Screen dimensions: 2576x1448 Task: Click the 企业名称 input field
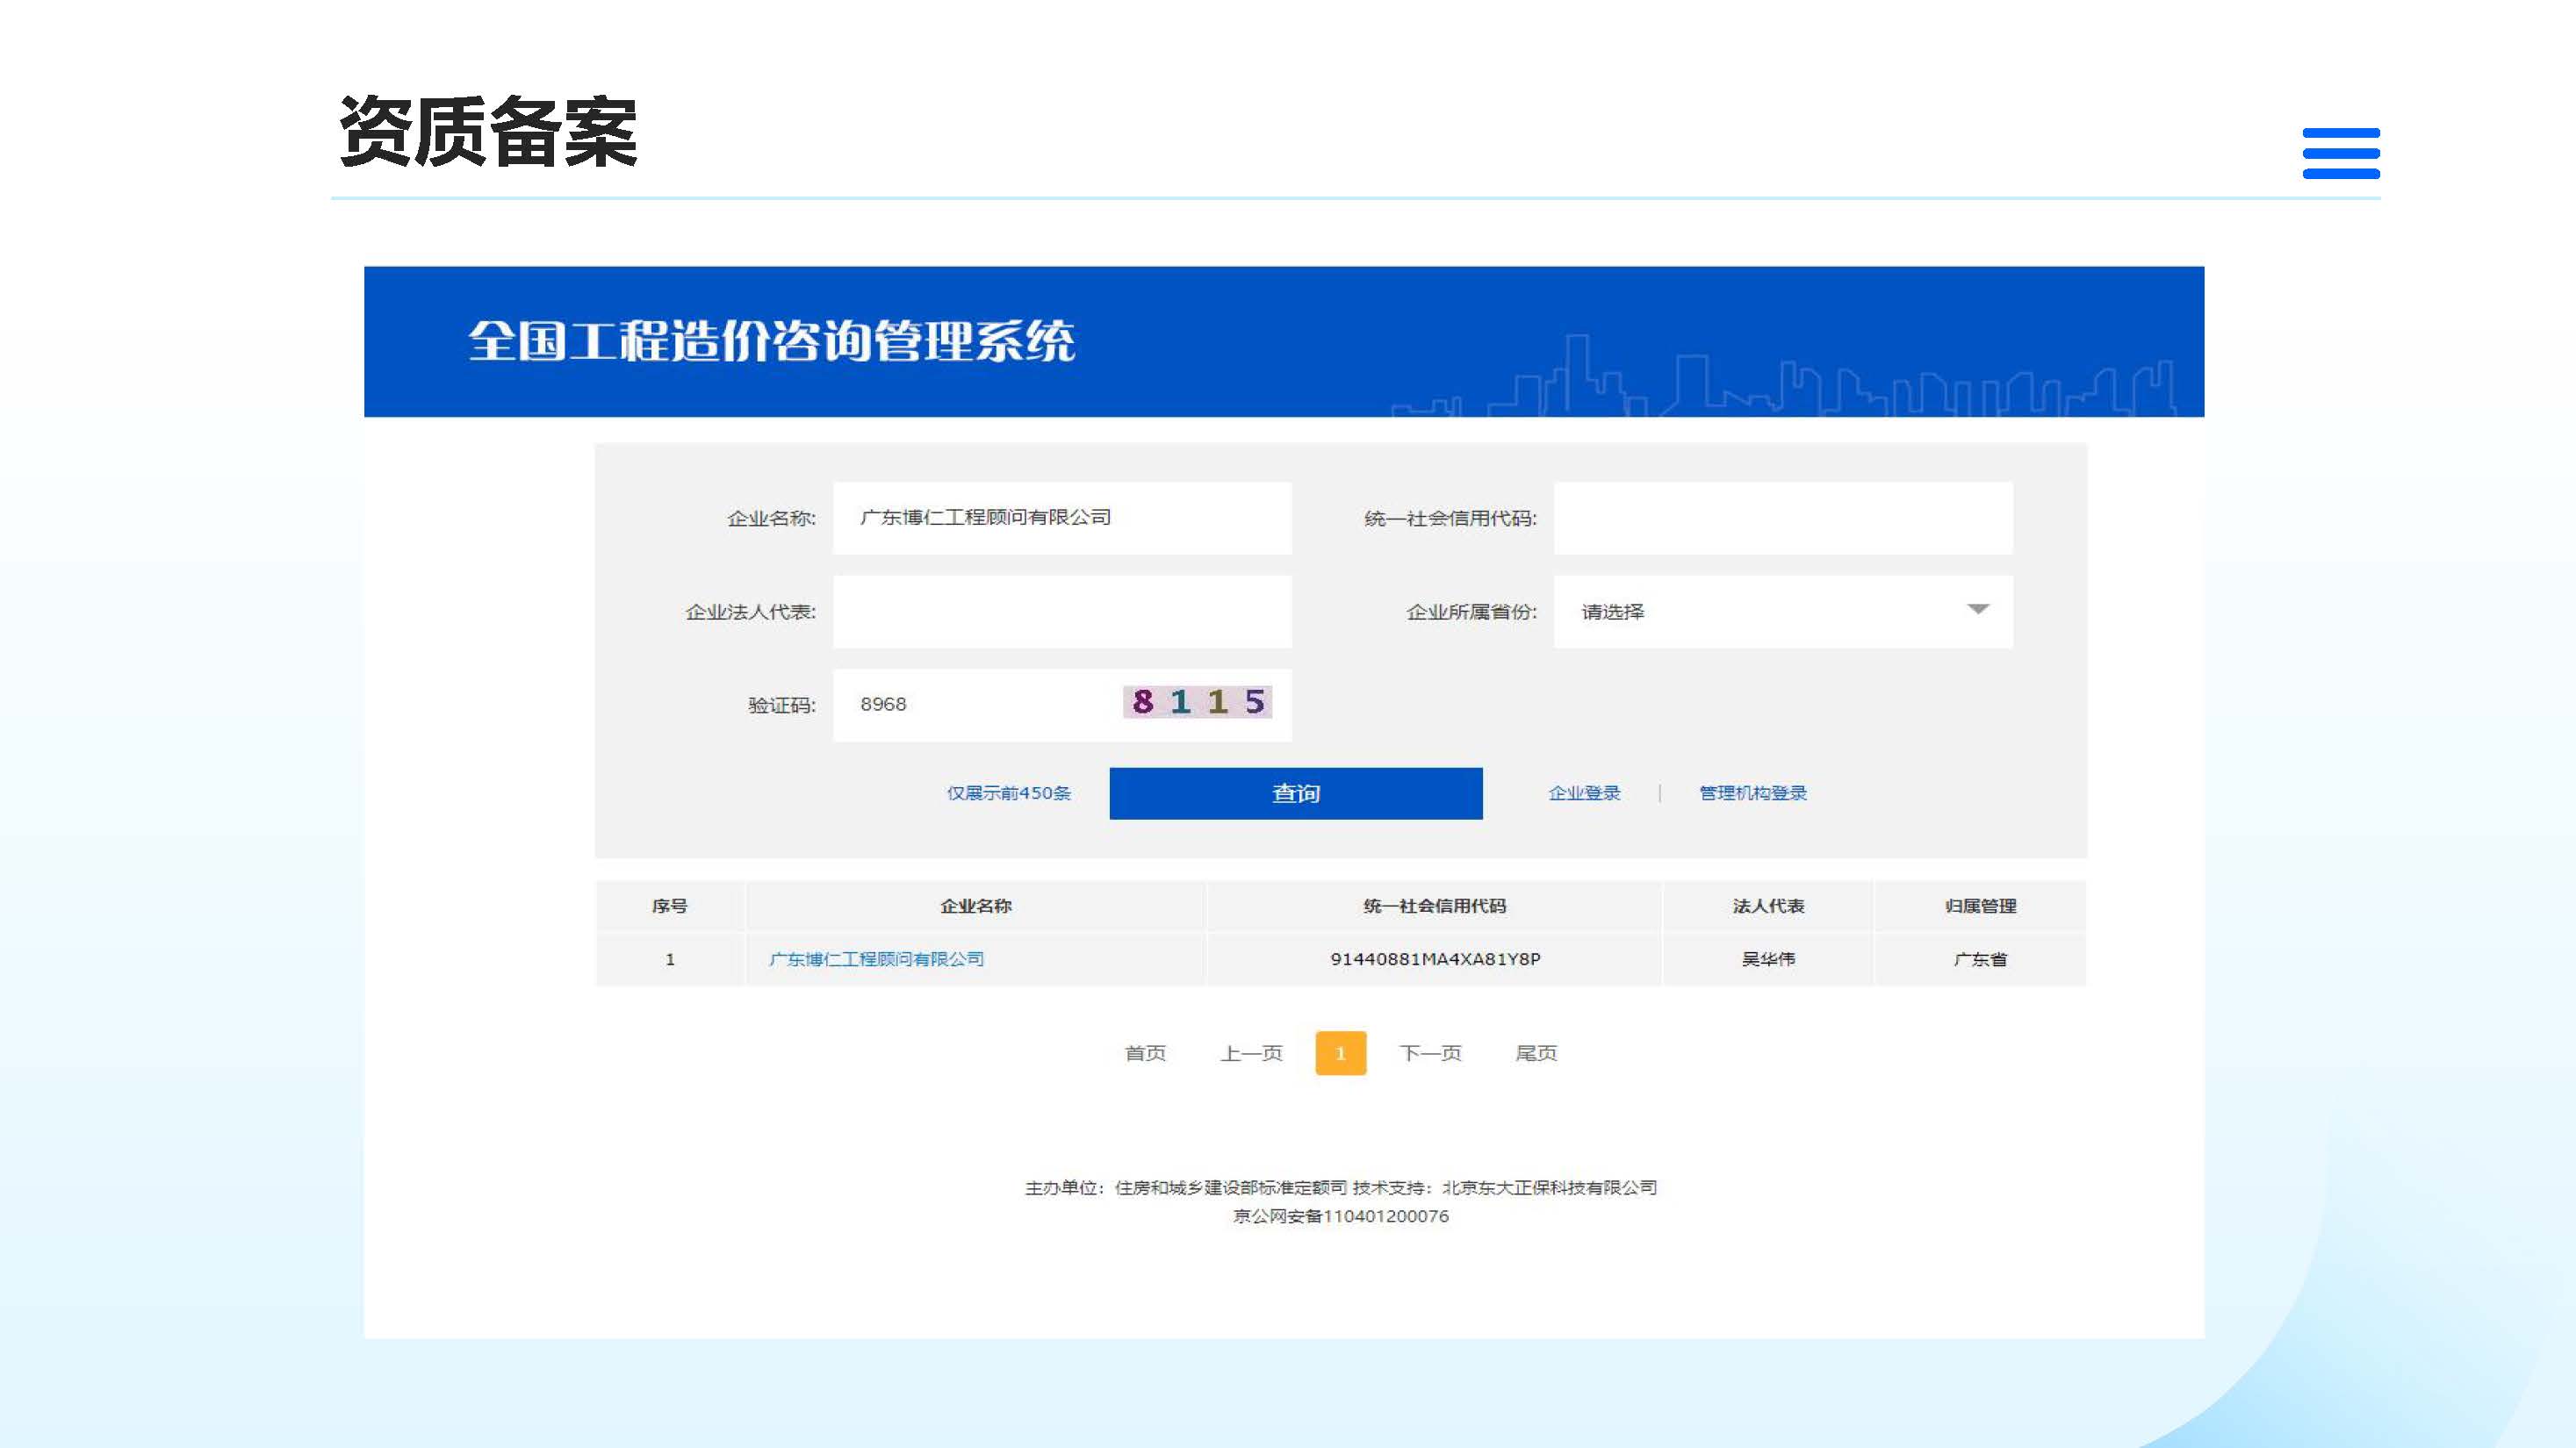point(1062,518)
